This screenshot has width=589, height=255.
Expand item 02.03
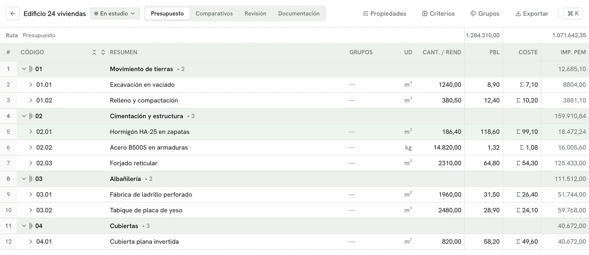(x=31, y=163)
